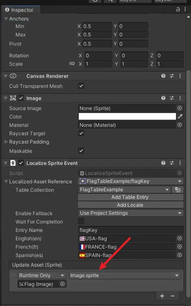The image size is (191, 306).
Task: Click the Add Locale button
Action: click(131, 205)
